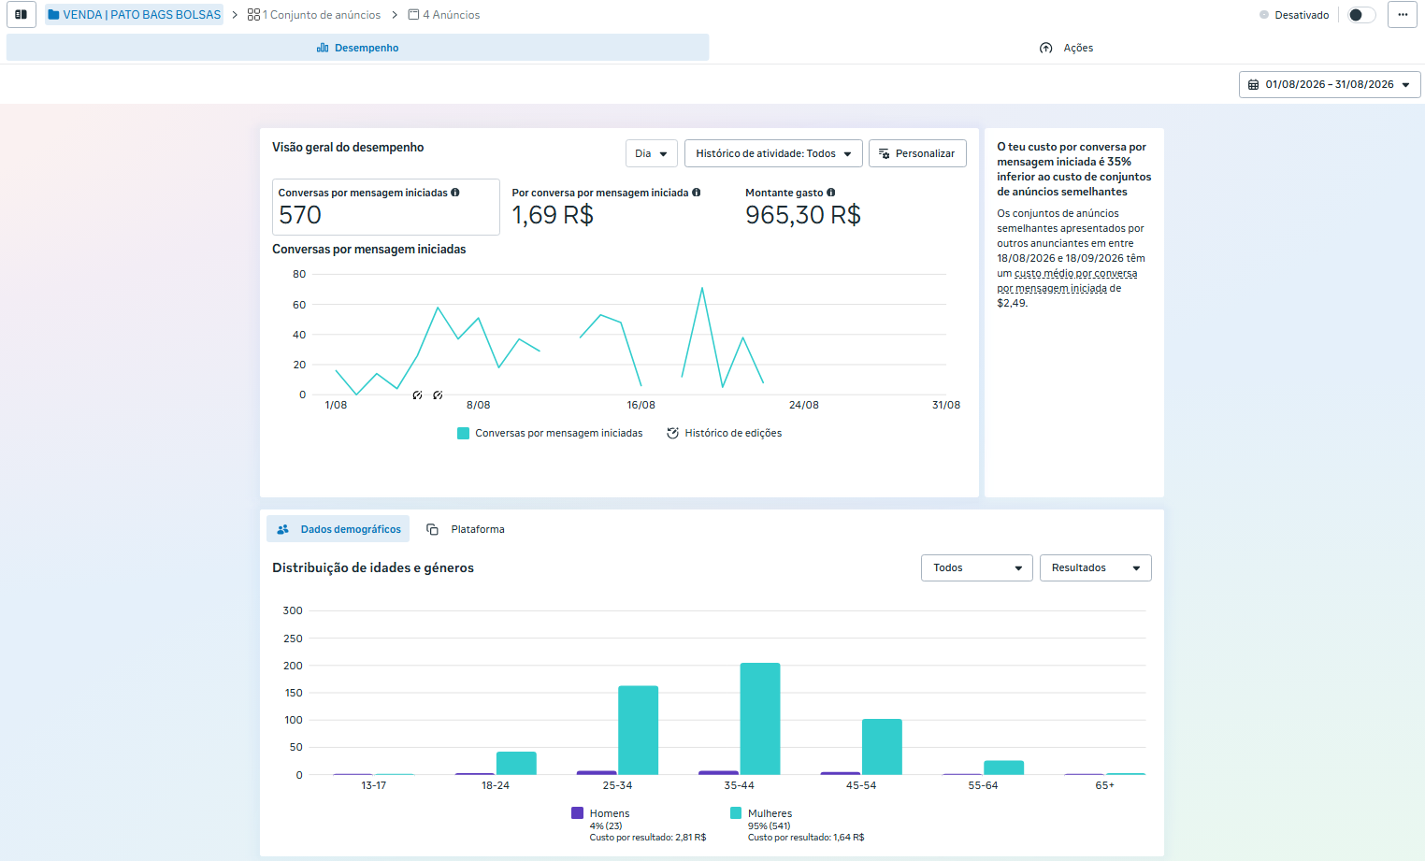Select the Dados demográficos tab

click(x=338, y=529)
